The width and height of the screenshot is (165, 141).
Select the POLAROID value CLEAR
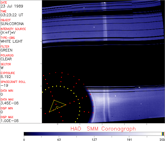click(x=6, y=59)
